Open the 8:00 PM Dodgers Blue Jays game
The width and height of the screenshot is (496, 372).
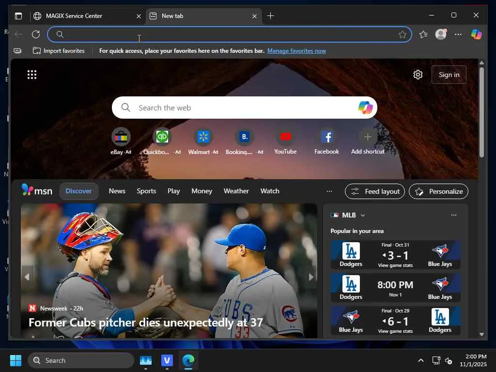(x=395, y=287)
